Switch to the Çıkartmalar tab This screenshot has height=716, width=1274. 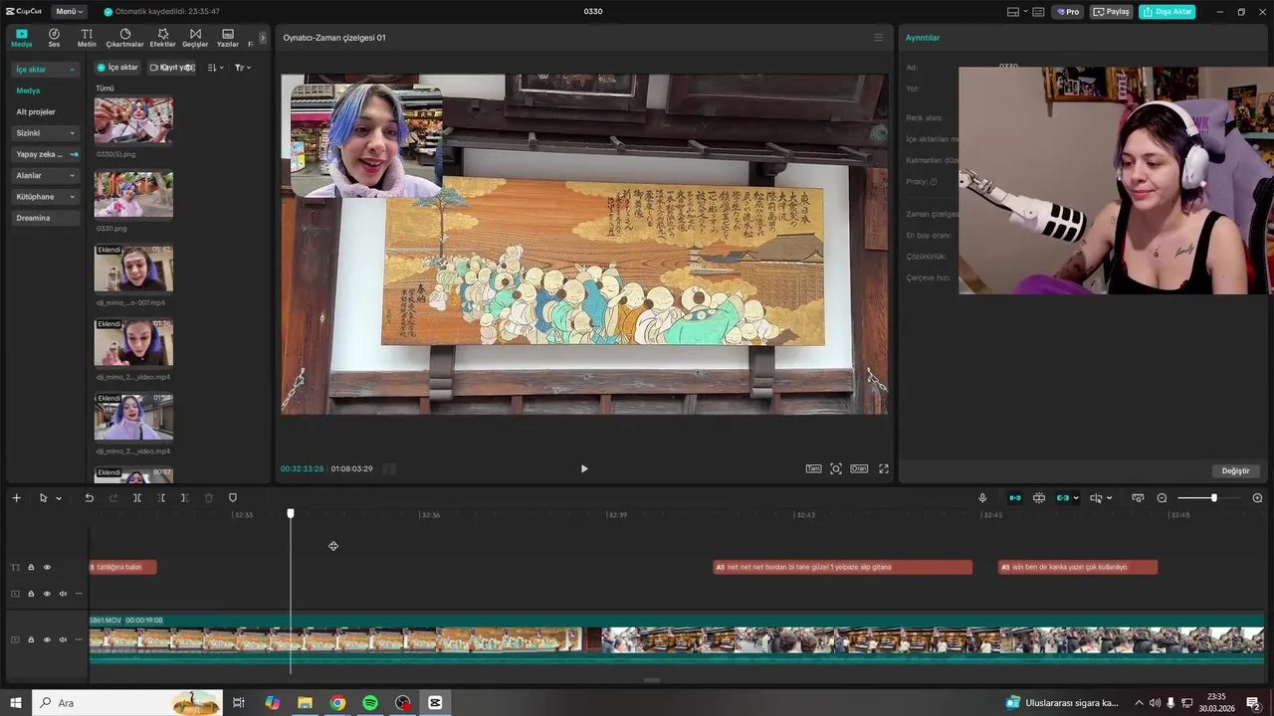pyautogui.click(x=125, y=38)
